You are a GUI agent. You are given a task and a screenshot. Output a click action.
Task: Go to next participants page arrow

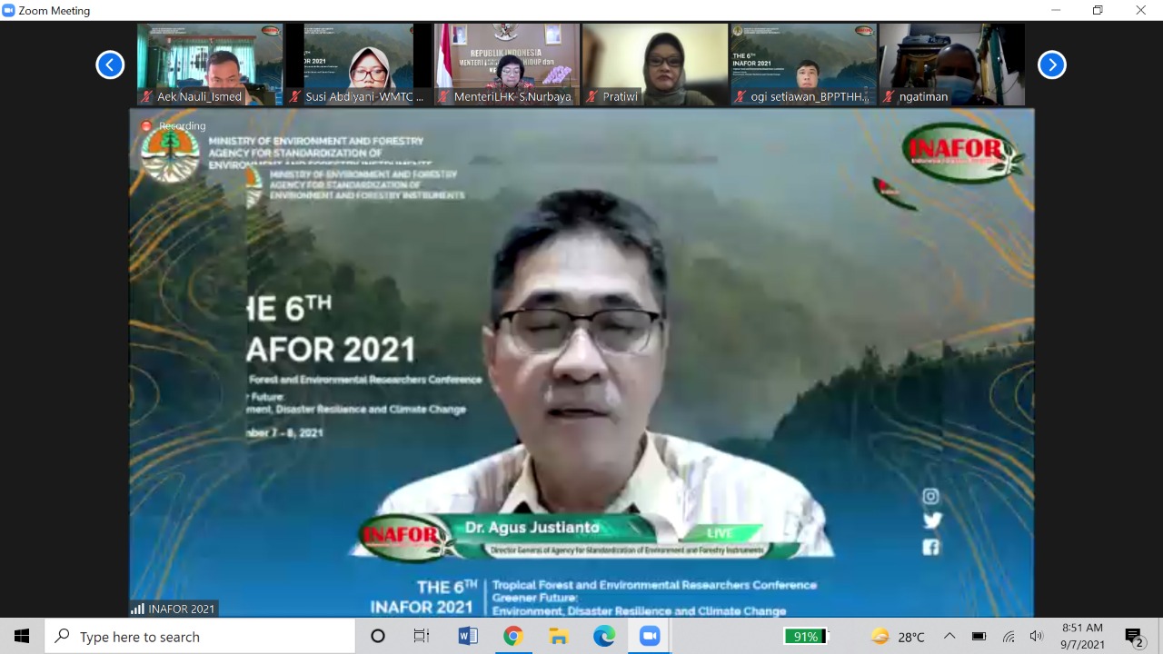point(1051,64)
